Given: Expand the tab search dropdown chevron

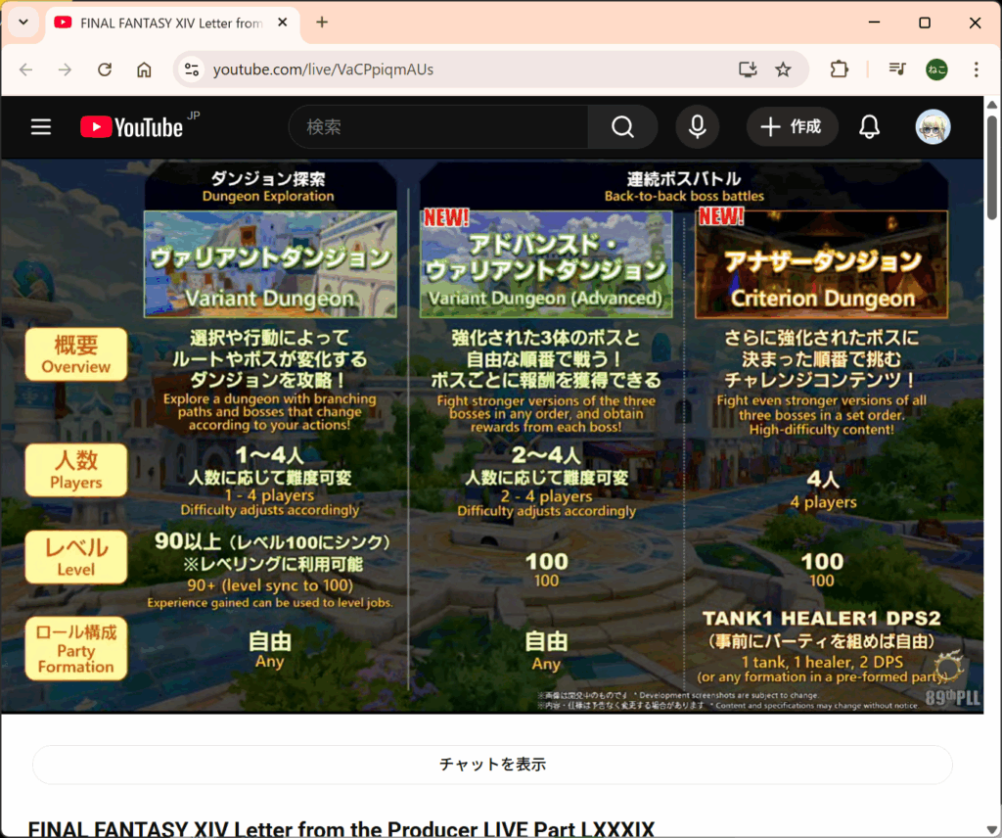Looking at the screenshot, I should (23, 23).
